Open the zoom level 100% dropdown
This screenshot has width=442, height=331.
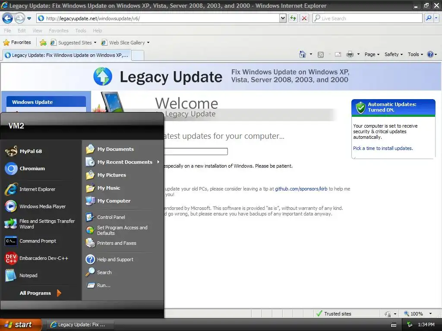[430, 314]
